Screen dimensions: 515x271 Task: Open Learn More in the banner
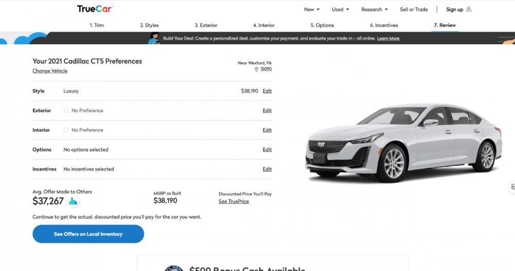[388, 39]
